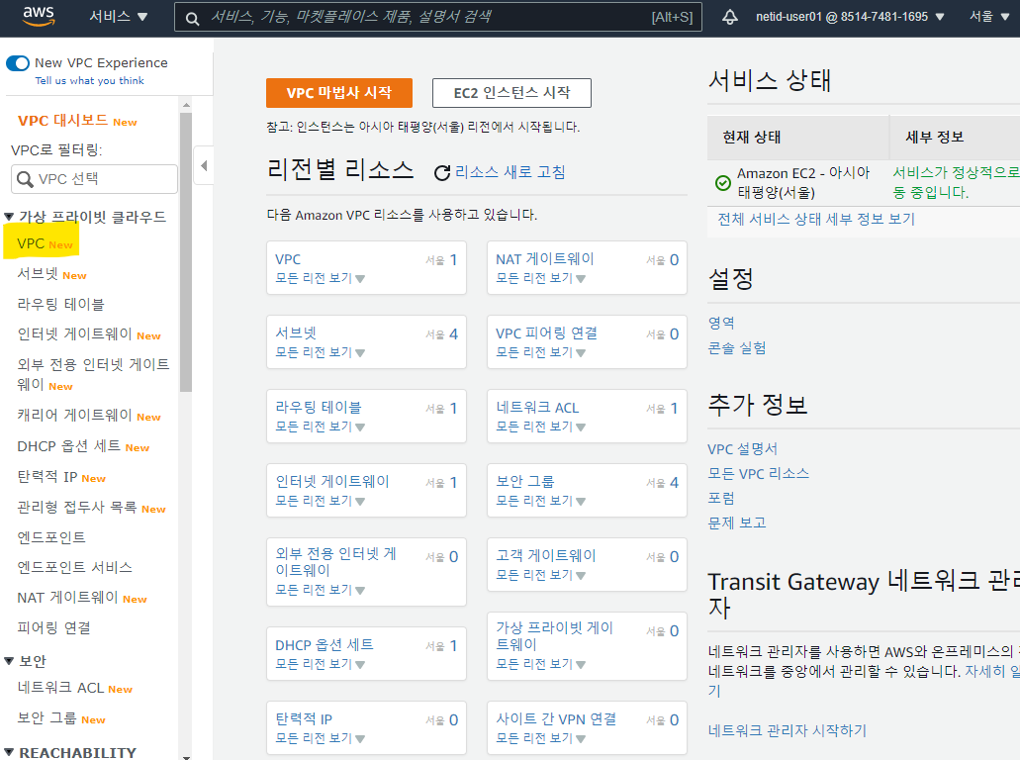Click the VPC resource card title
This screenshot has width=1020, height=760.
click(x=288, y=259)
